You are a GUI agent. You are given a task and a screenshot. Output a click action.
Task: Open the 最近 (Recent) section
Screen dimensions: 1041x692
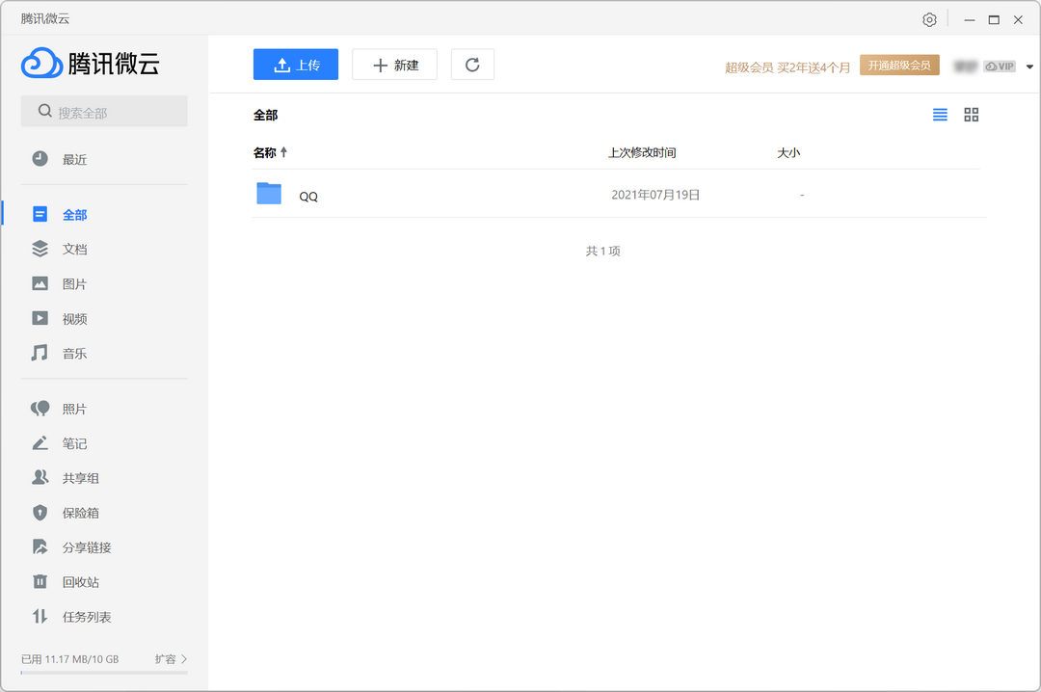[74, 159]
